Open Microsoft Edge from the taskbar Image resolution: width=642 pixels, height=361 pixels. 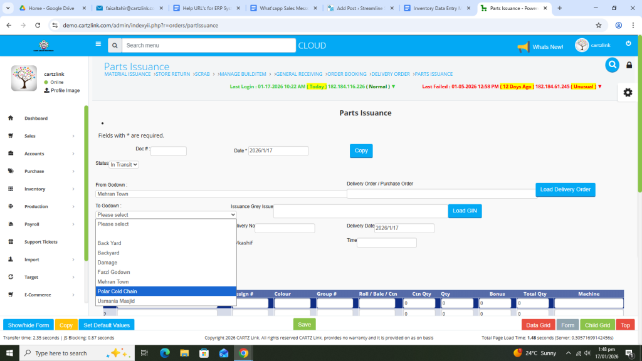(165, 353)
